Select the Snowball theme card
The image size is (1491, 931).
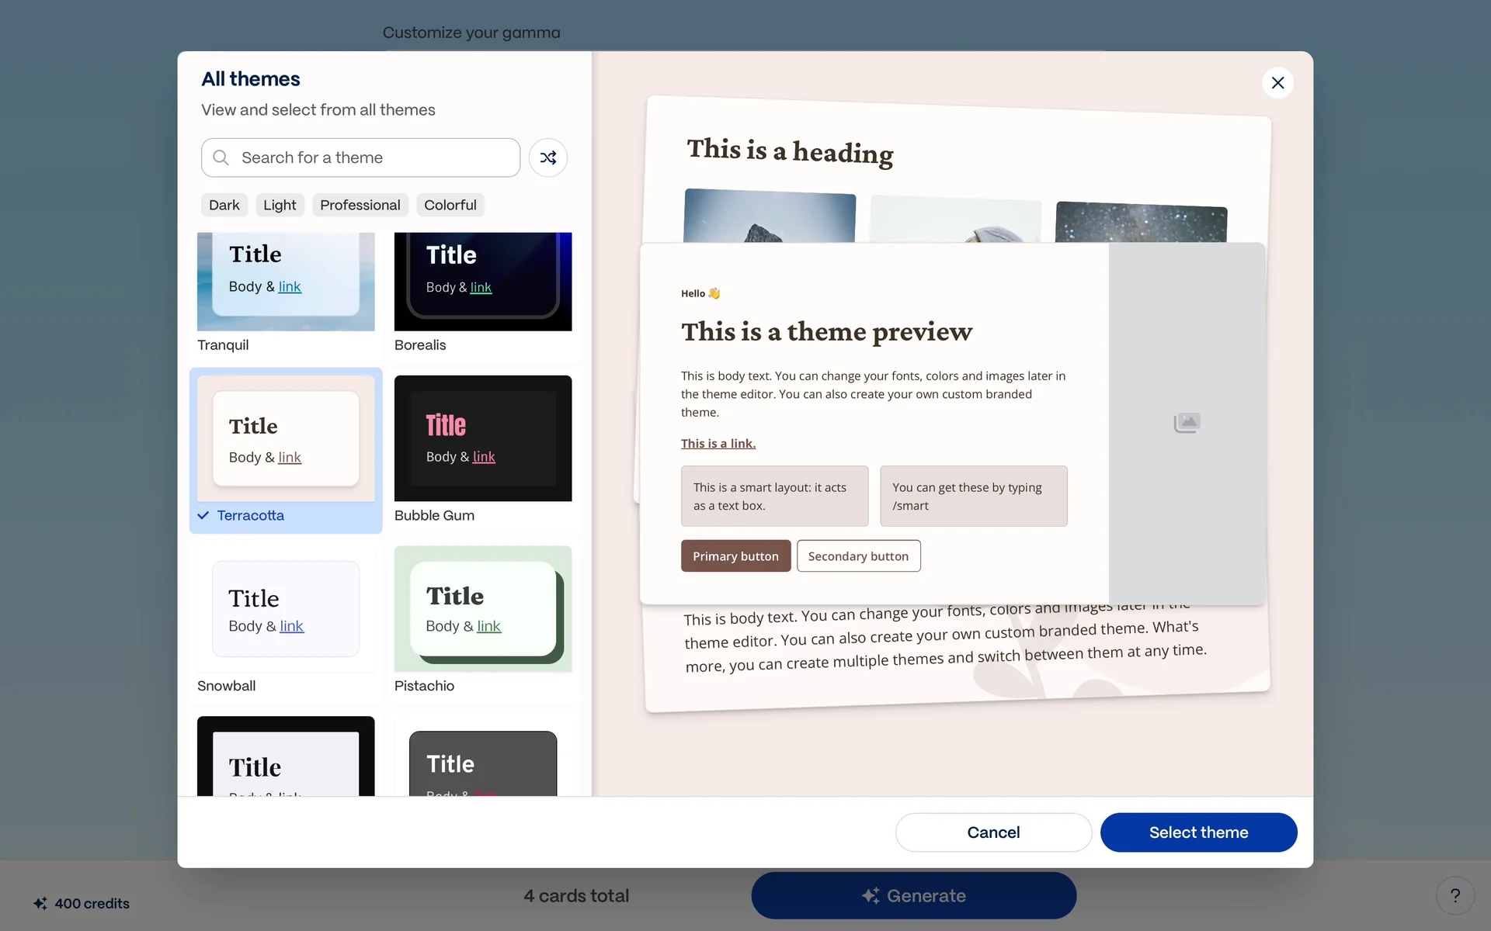(x=286, y=610)
